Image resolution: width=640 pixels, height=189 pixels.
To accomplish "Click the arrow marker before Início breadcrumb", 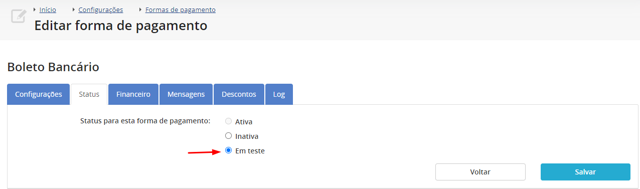I will [x=35, y=10].
